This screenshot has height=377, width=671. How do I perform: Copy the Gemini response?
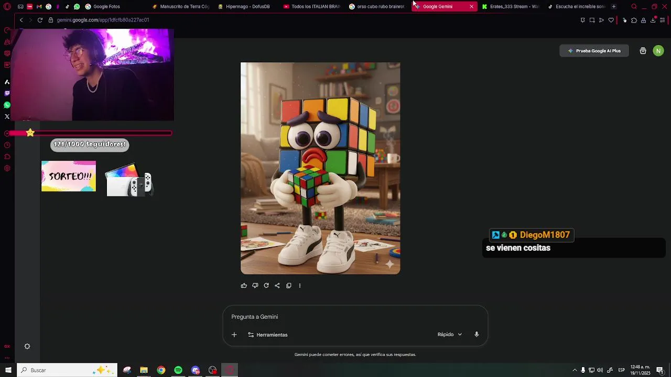[x=289, y=285]
